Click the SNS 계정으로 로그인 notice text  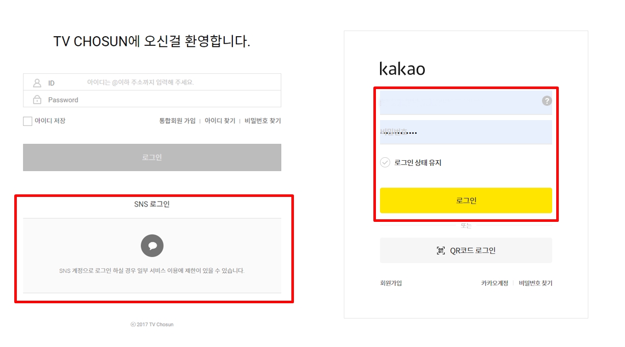coord(152,271)
